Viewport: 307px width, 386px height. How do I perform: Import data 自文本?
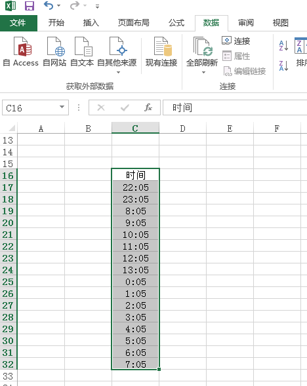[x=82, y=52]
